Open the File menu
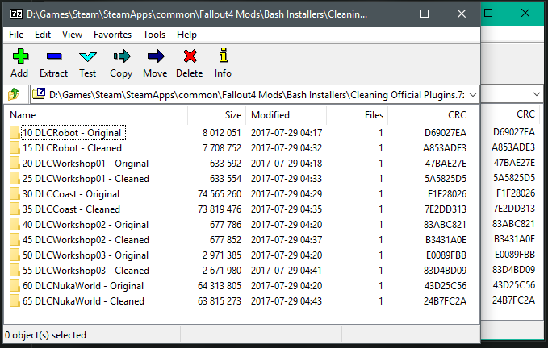 point(16,35)
